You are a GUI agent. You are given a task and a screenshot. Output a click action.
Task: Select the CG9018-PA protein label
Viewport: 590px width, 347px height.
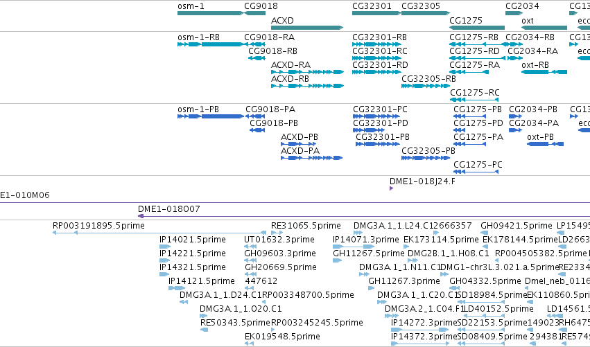pyautogui.click(x=270, y=109)
